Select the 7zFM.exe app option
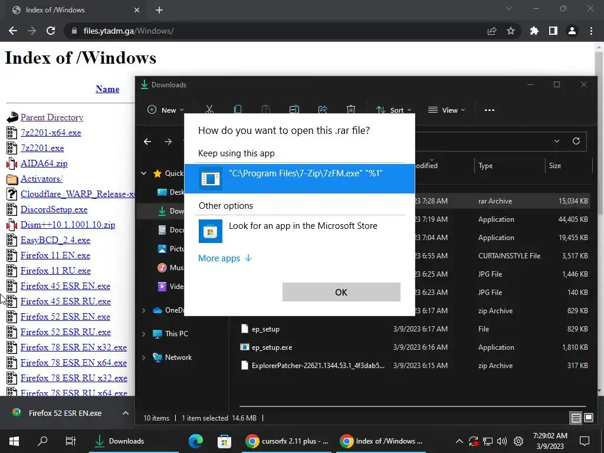 299,178
